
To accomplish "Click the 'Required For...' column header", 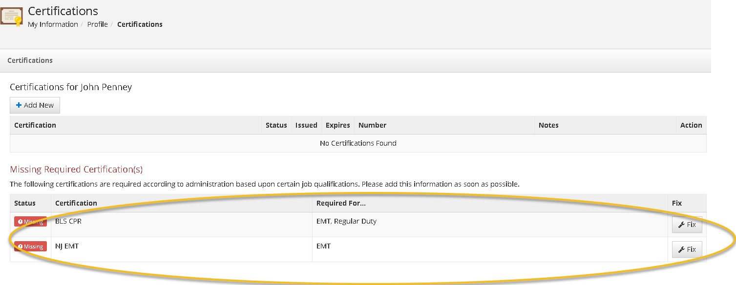I will [341, 203].
